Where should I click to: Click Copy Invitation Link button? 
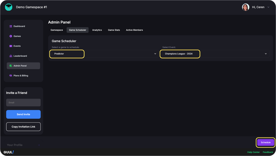pyautogui.click(x=23, y=127)
